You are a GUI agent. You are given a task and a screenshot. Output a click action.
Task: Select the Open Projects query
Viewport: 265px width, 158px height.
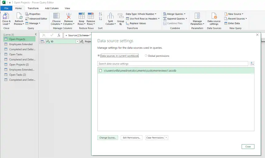[x=19, y=39]
